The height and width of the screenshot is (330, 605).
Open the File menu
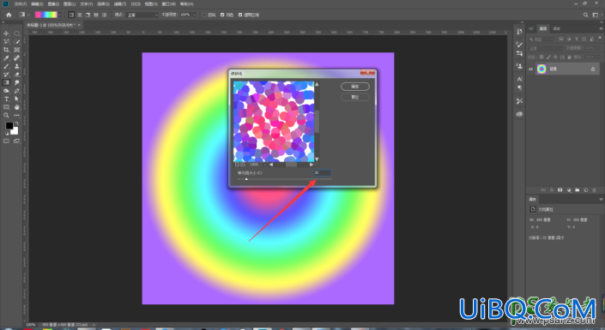[x=20, y=3]
